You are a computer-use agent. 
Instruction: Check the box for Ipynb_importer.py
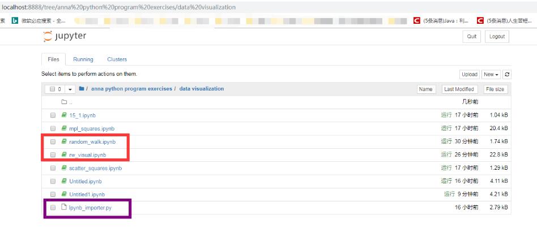(x=53, y=208)
